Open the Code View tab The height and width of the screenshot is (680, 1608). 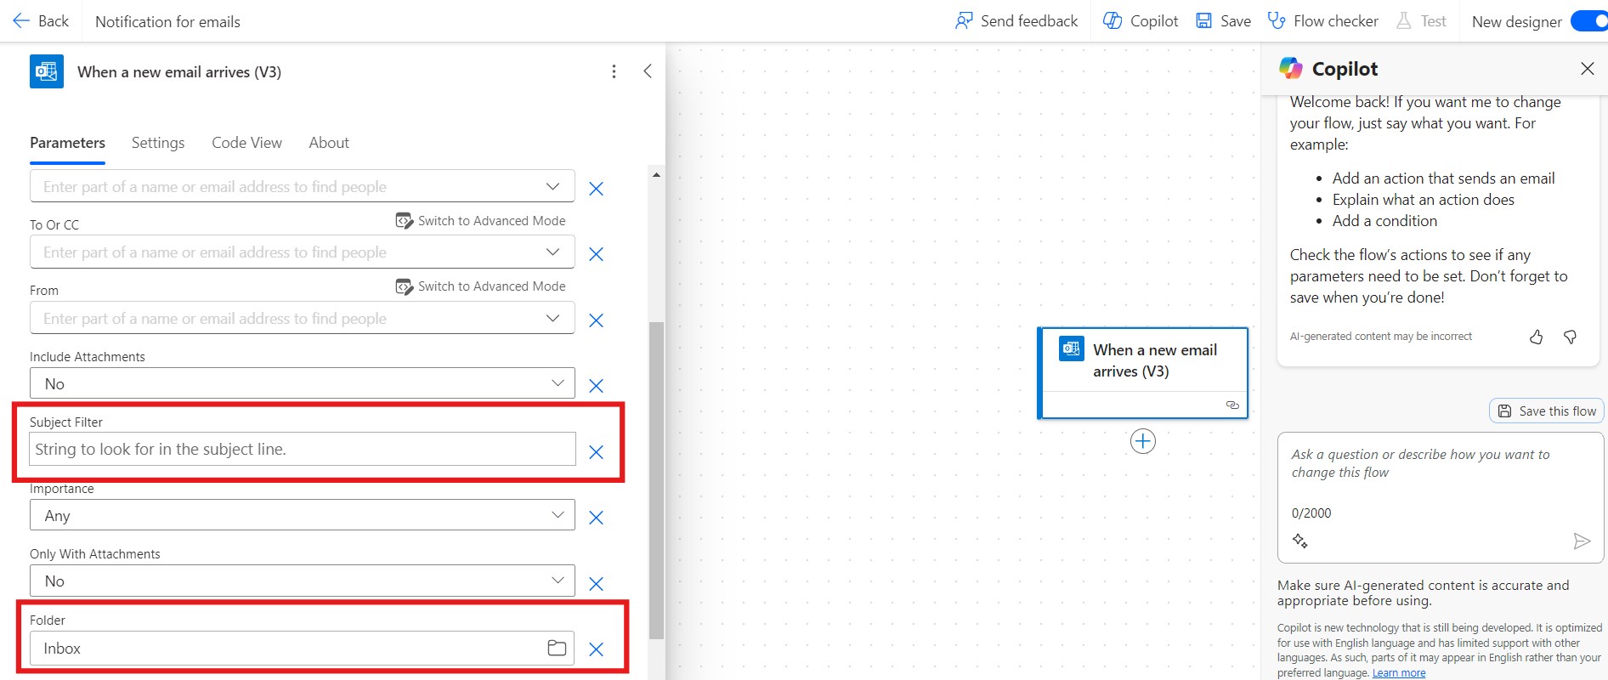[246, 143]
